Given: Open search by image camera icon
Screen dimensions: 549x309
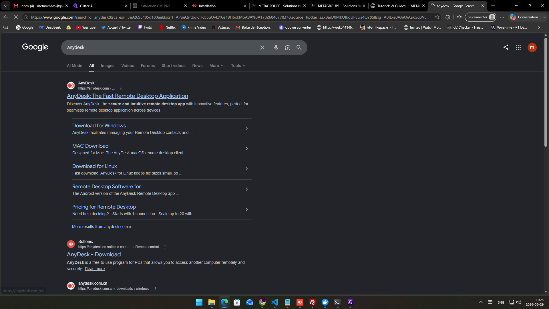Looking at the screenshot, I should pyautogui.click(x=287, y=47).
